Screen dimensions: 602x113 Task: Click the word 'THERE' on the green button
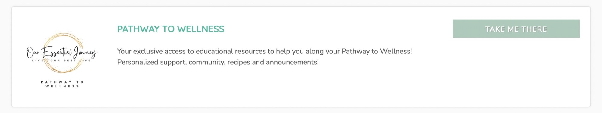[534, 29]
